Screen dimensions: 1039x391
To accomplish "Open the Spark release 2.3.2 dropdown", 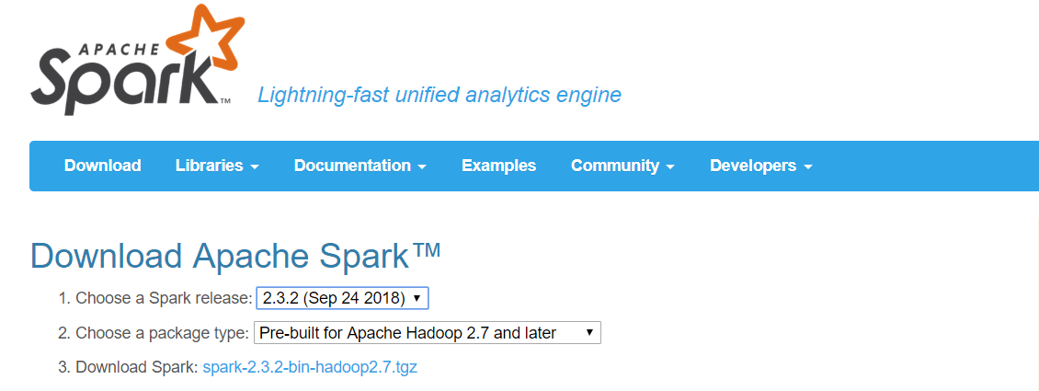I will (x=343, y=298).
